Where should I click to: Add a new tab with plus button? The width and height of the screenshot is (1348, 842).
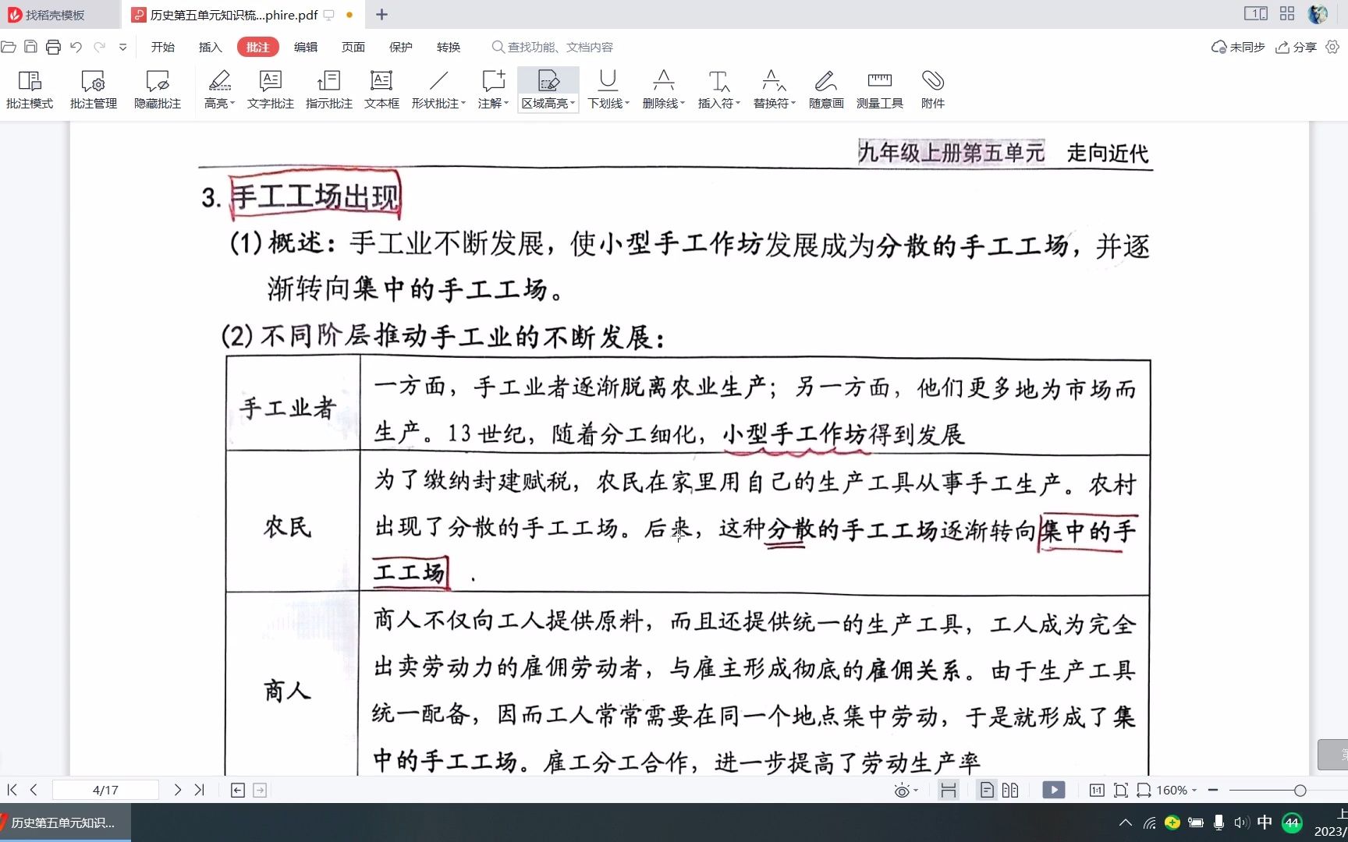[x=381, y=15]
